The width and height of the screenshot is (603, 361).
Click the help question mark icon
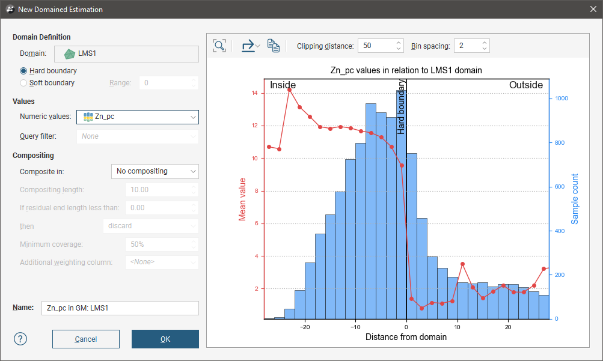coord(20,339)
